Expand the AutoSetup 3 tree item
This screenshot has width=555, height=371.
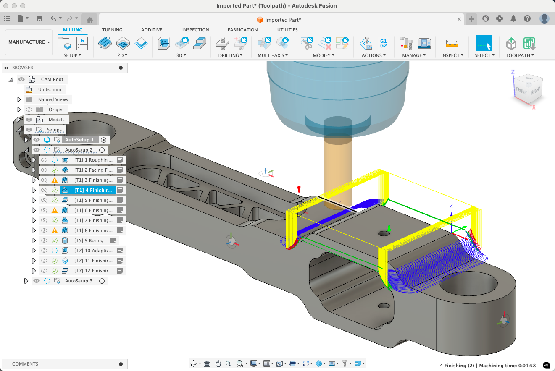tap(26, 280)
